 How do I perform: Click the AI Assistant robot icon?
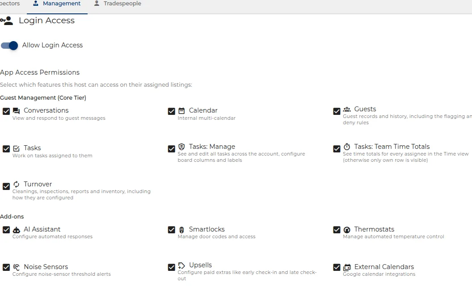pos(16,230)
